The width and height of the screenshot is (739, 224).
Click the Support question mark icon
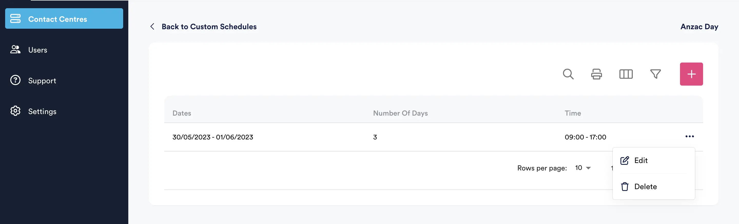click(x=15, y=80)
